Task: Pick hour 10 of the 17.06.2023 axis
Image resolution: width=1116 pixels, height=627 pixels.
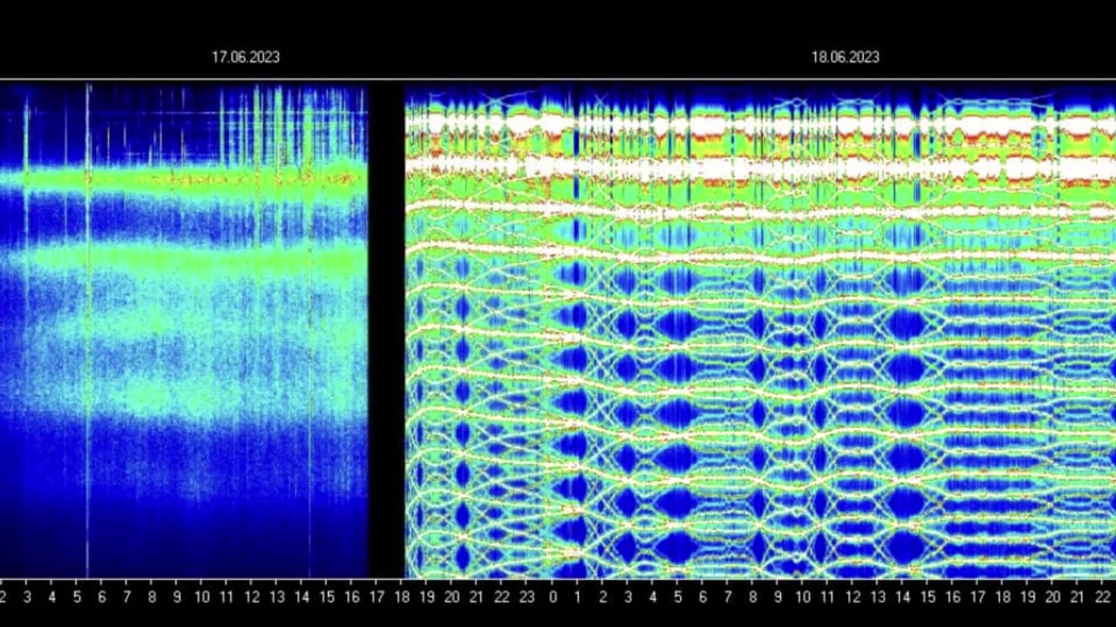Action: click(202, 597)
